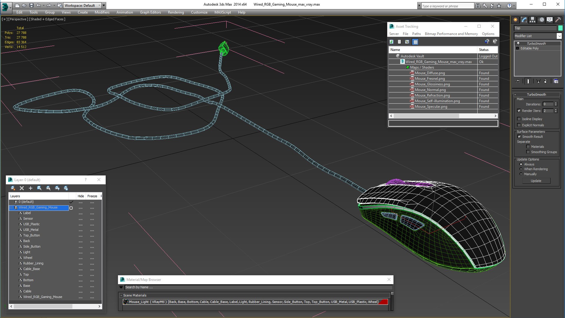Image resolution: width=565 pixels, height=318 pixels.
Task: Click the Perspective viewport label
Action: coord(18,19)
